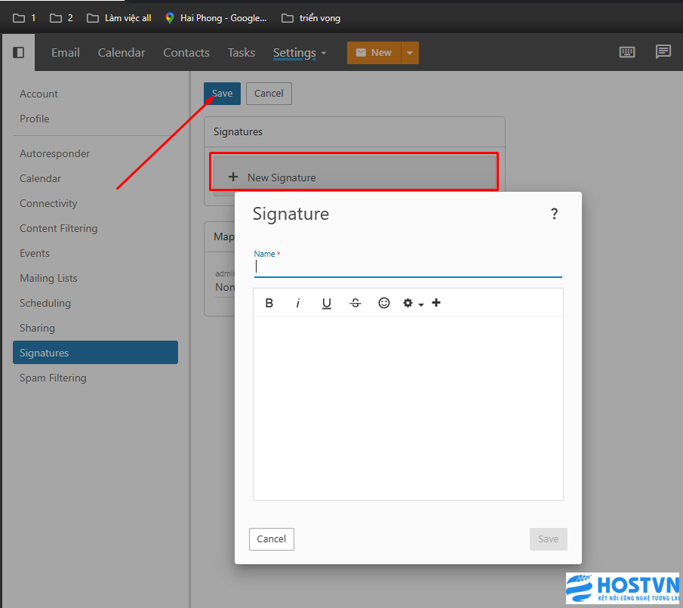Open the Hai Phong Google Maps bookmark
This screenshot has height=608, width=683.
tap(216, 18)
